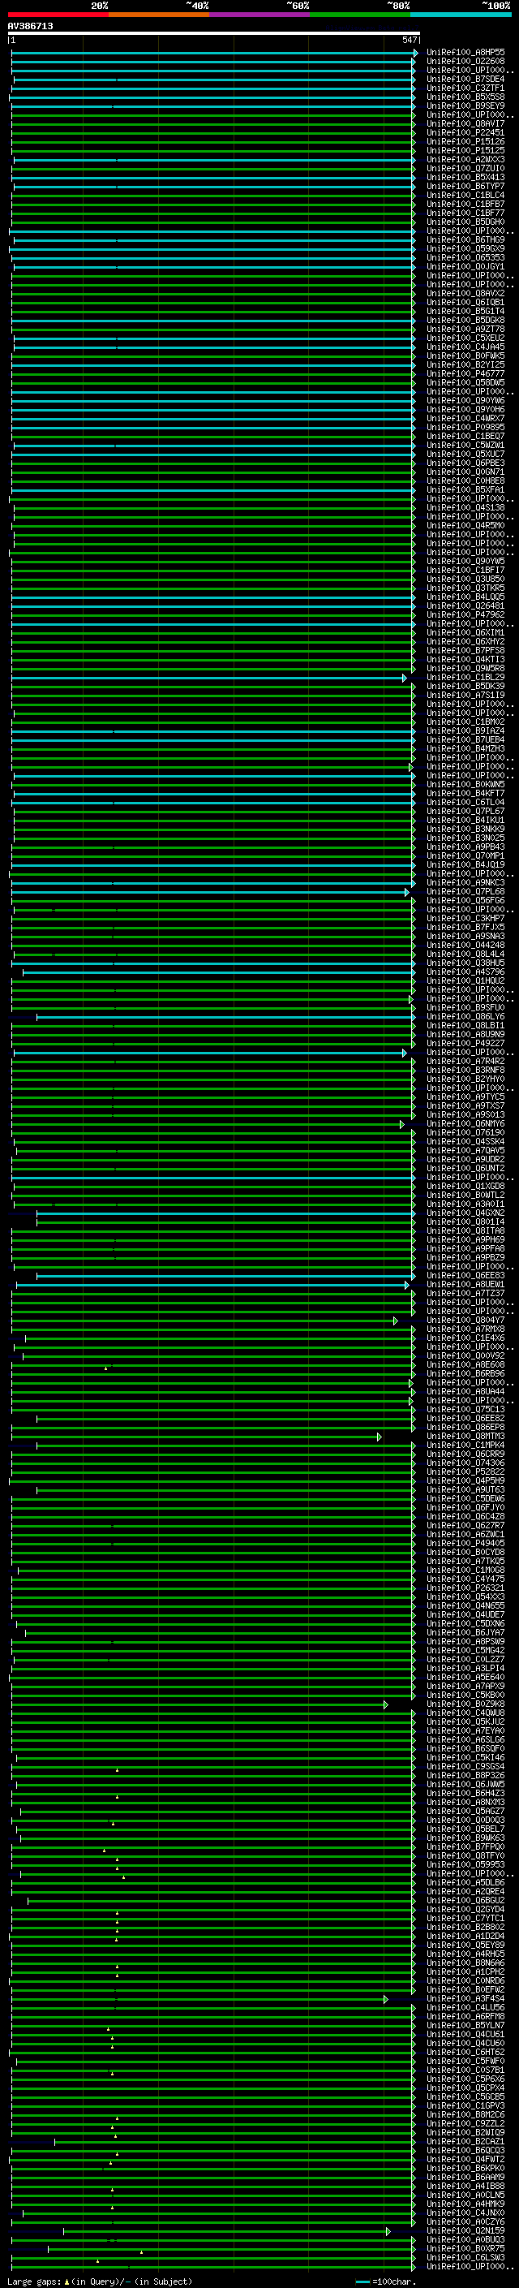Click the arrowhead ending the UniRef100_A8HP55 alignment
This screenshot has width=519, height=2288.
[415, 54]
